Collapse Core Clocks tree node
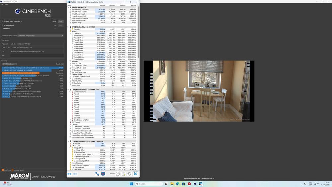 (70, 34)
